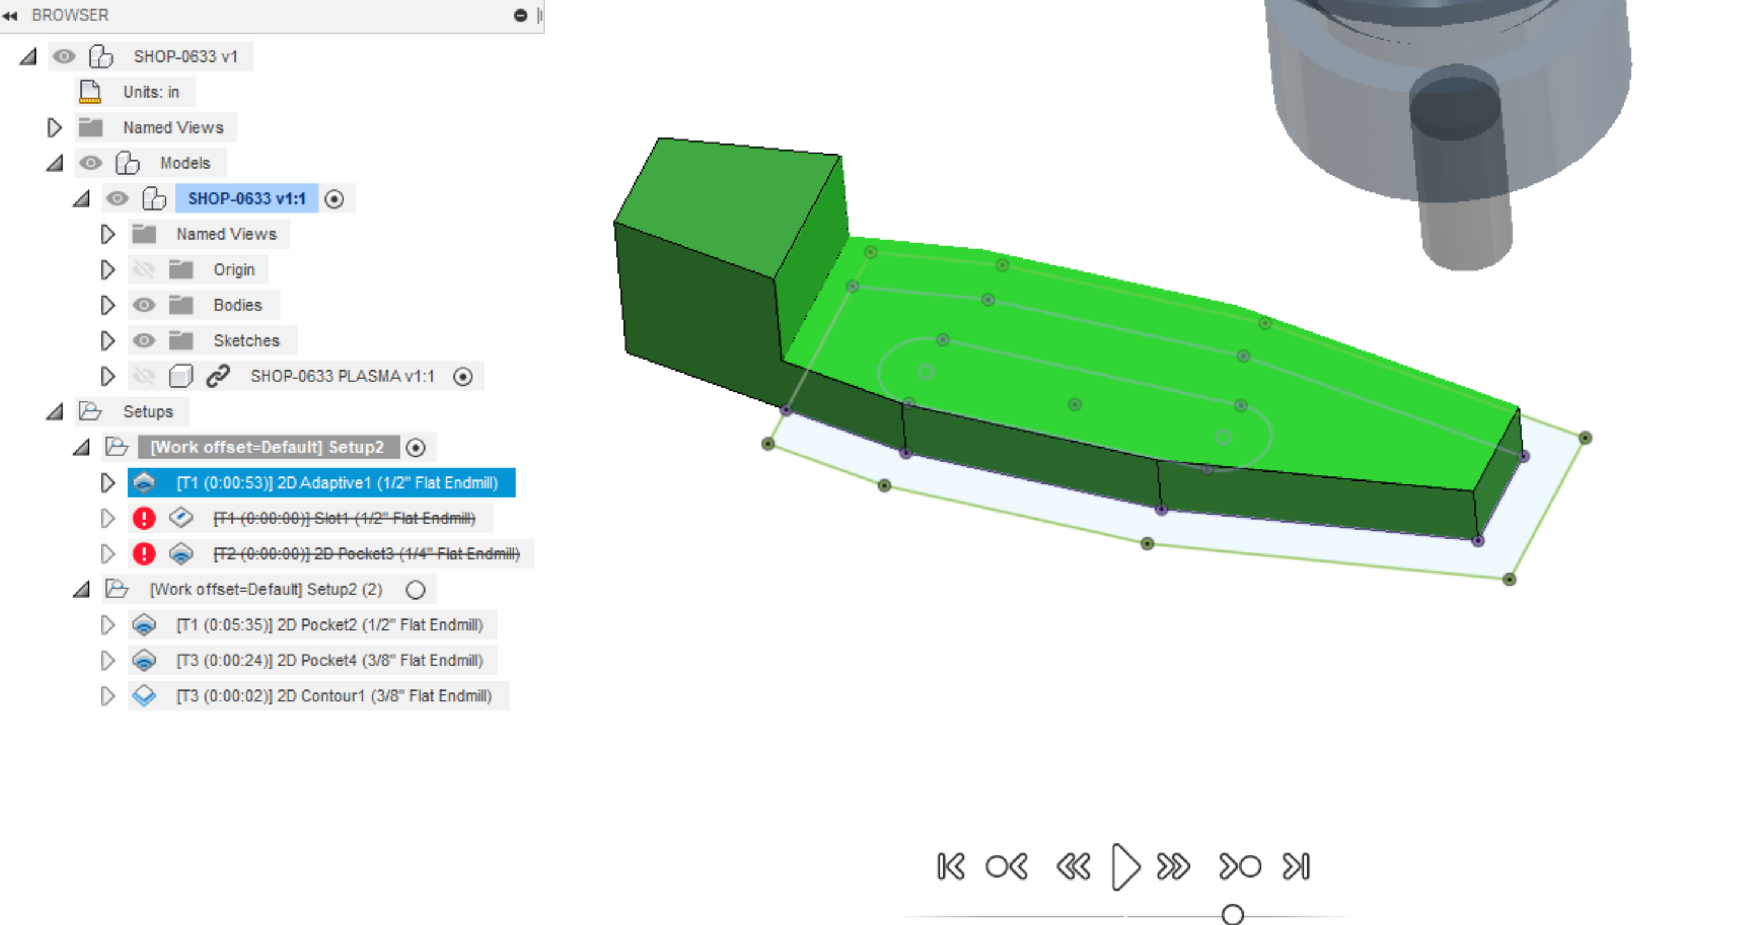Click the Setup2 (2) folder icon
Image resolution: width=1762 pixels, height=925 pixels.
[117, 590]
